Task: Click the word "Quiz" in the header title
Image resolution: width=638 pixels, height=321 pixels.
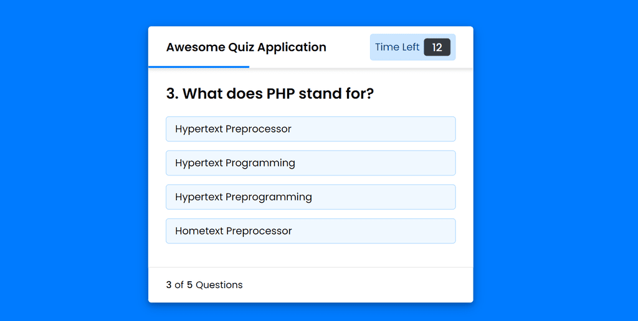Action: (241, 47)
